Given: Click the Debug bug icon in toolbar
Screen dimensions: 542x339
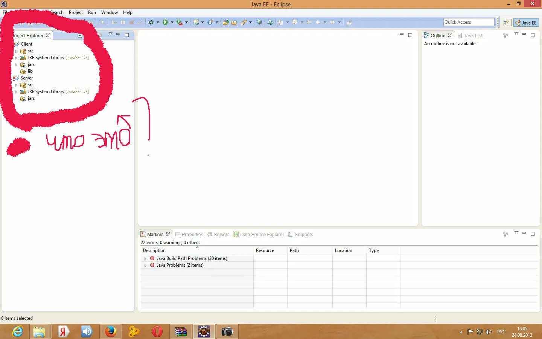Looking at the screenshot, I should pyautogui.click(x=151, y=22).
